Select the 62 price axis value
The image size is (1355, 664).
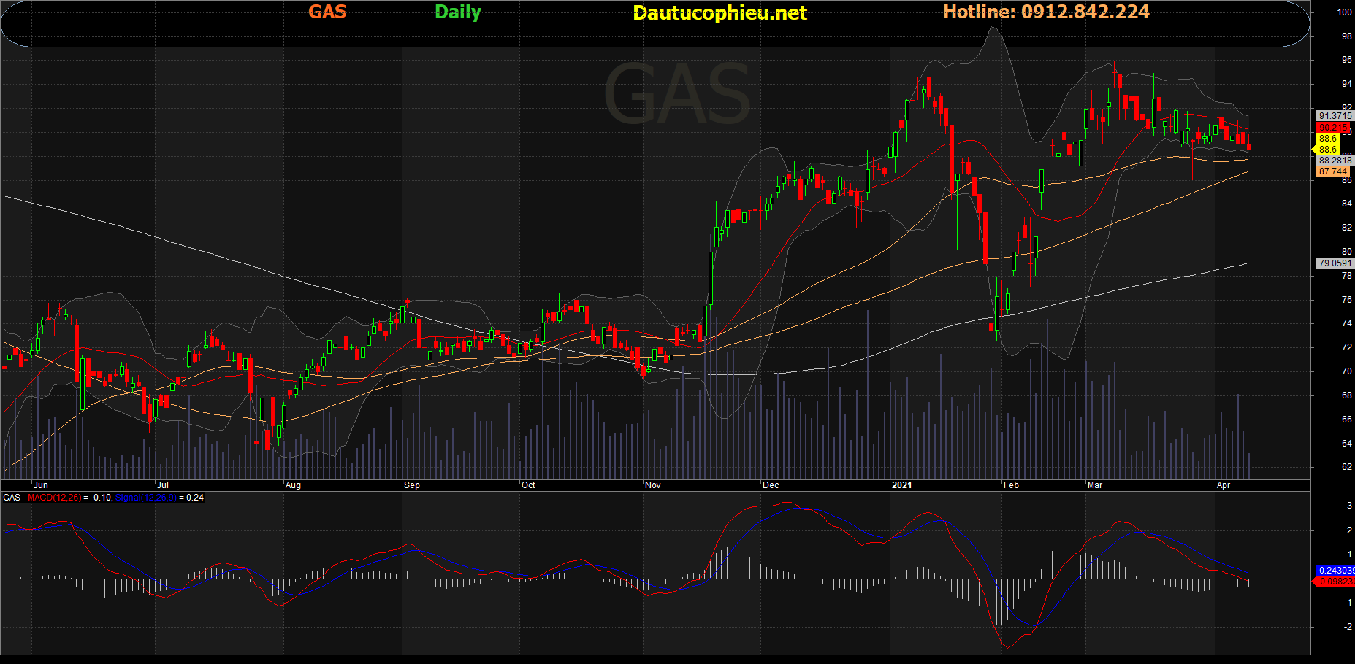(x=1347, y=467)
